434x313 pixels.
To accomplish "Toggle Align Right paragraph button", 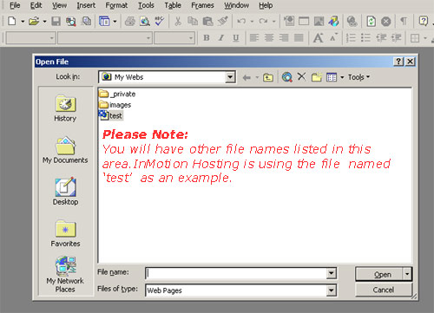I will coord(284,38).
